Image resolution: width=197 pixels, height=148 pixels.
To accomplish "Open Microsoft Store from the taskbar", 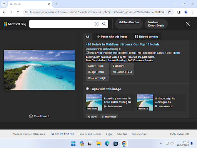I will pos(115,143).
